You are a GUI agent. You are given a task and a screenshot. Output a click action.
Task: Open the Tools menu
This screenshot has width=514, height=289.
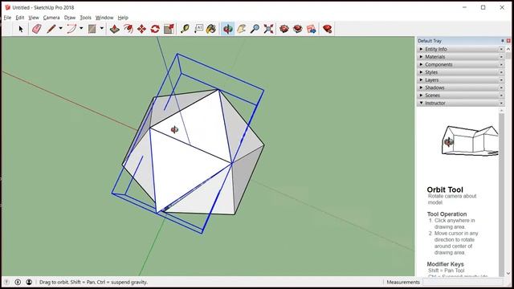85,18
